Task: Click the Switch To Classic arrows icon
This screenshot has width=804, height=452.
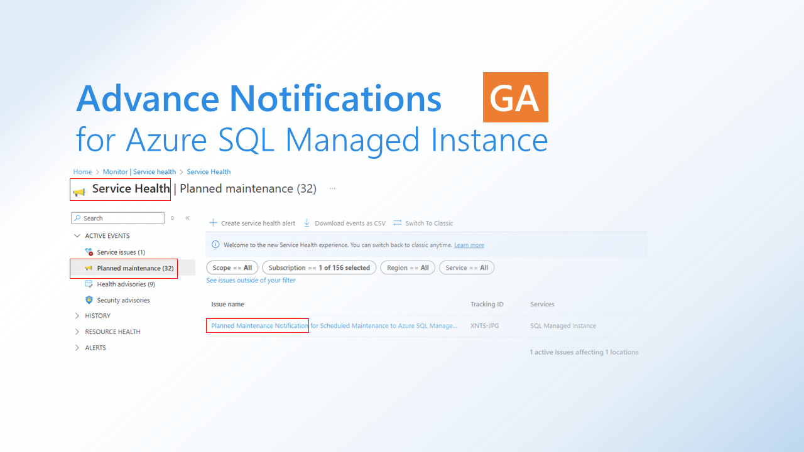Action: (397, 223)
